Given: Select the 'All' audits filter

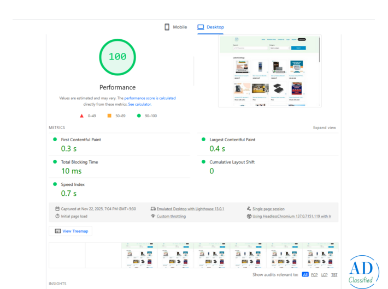Looking at the screenshot, I should click(305, 275).
